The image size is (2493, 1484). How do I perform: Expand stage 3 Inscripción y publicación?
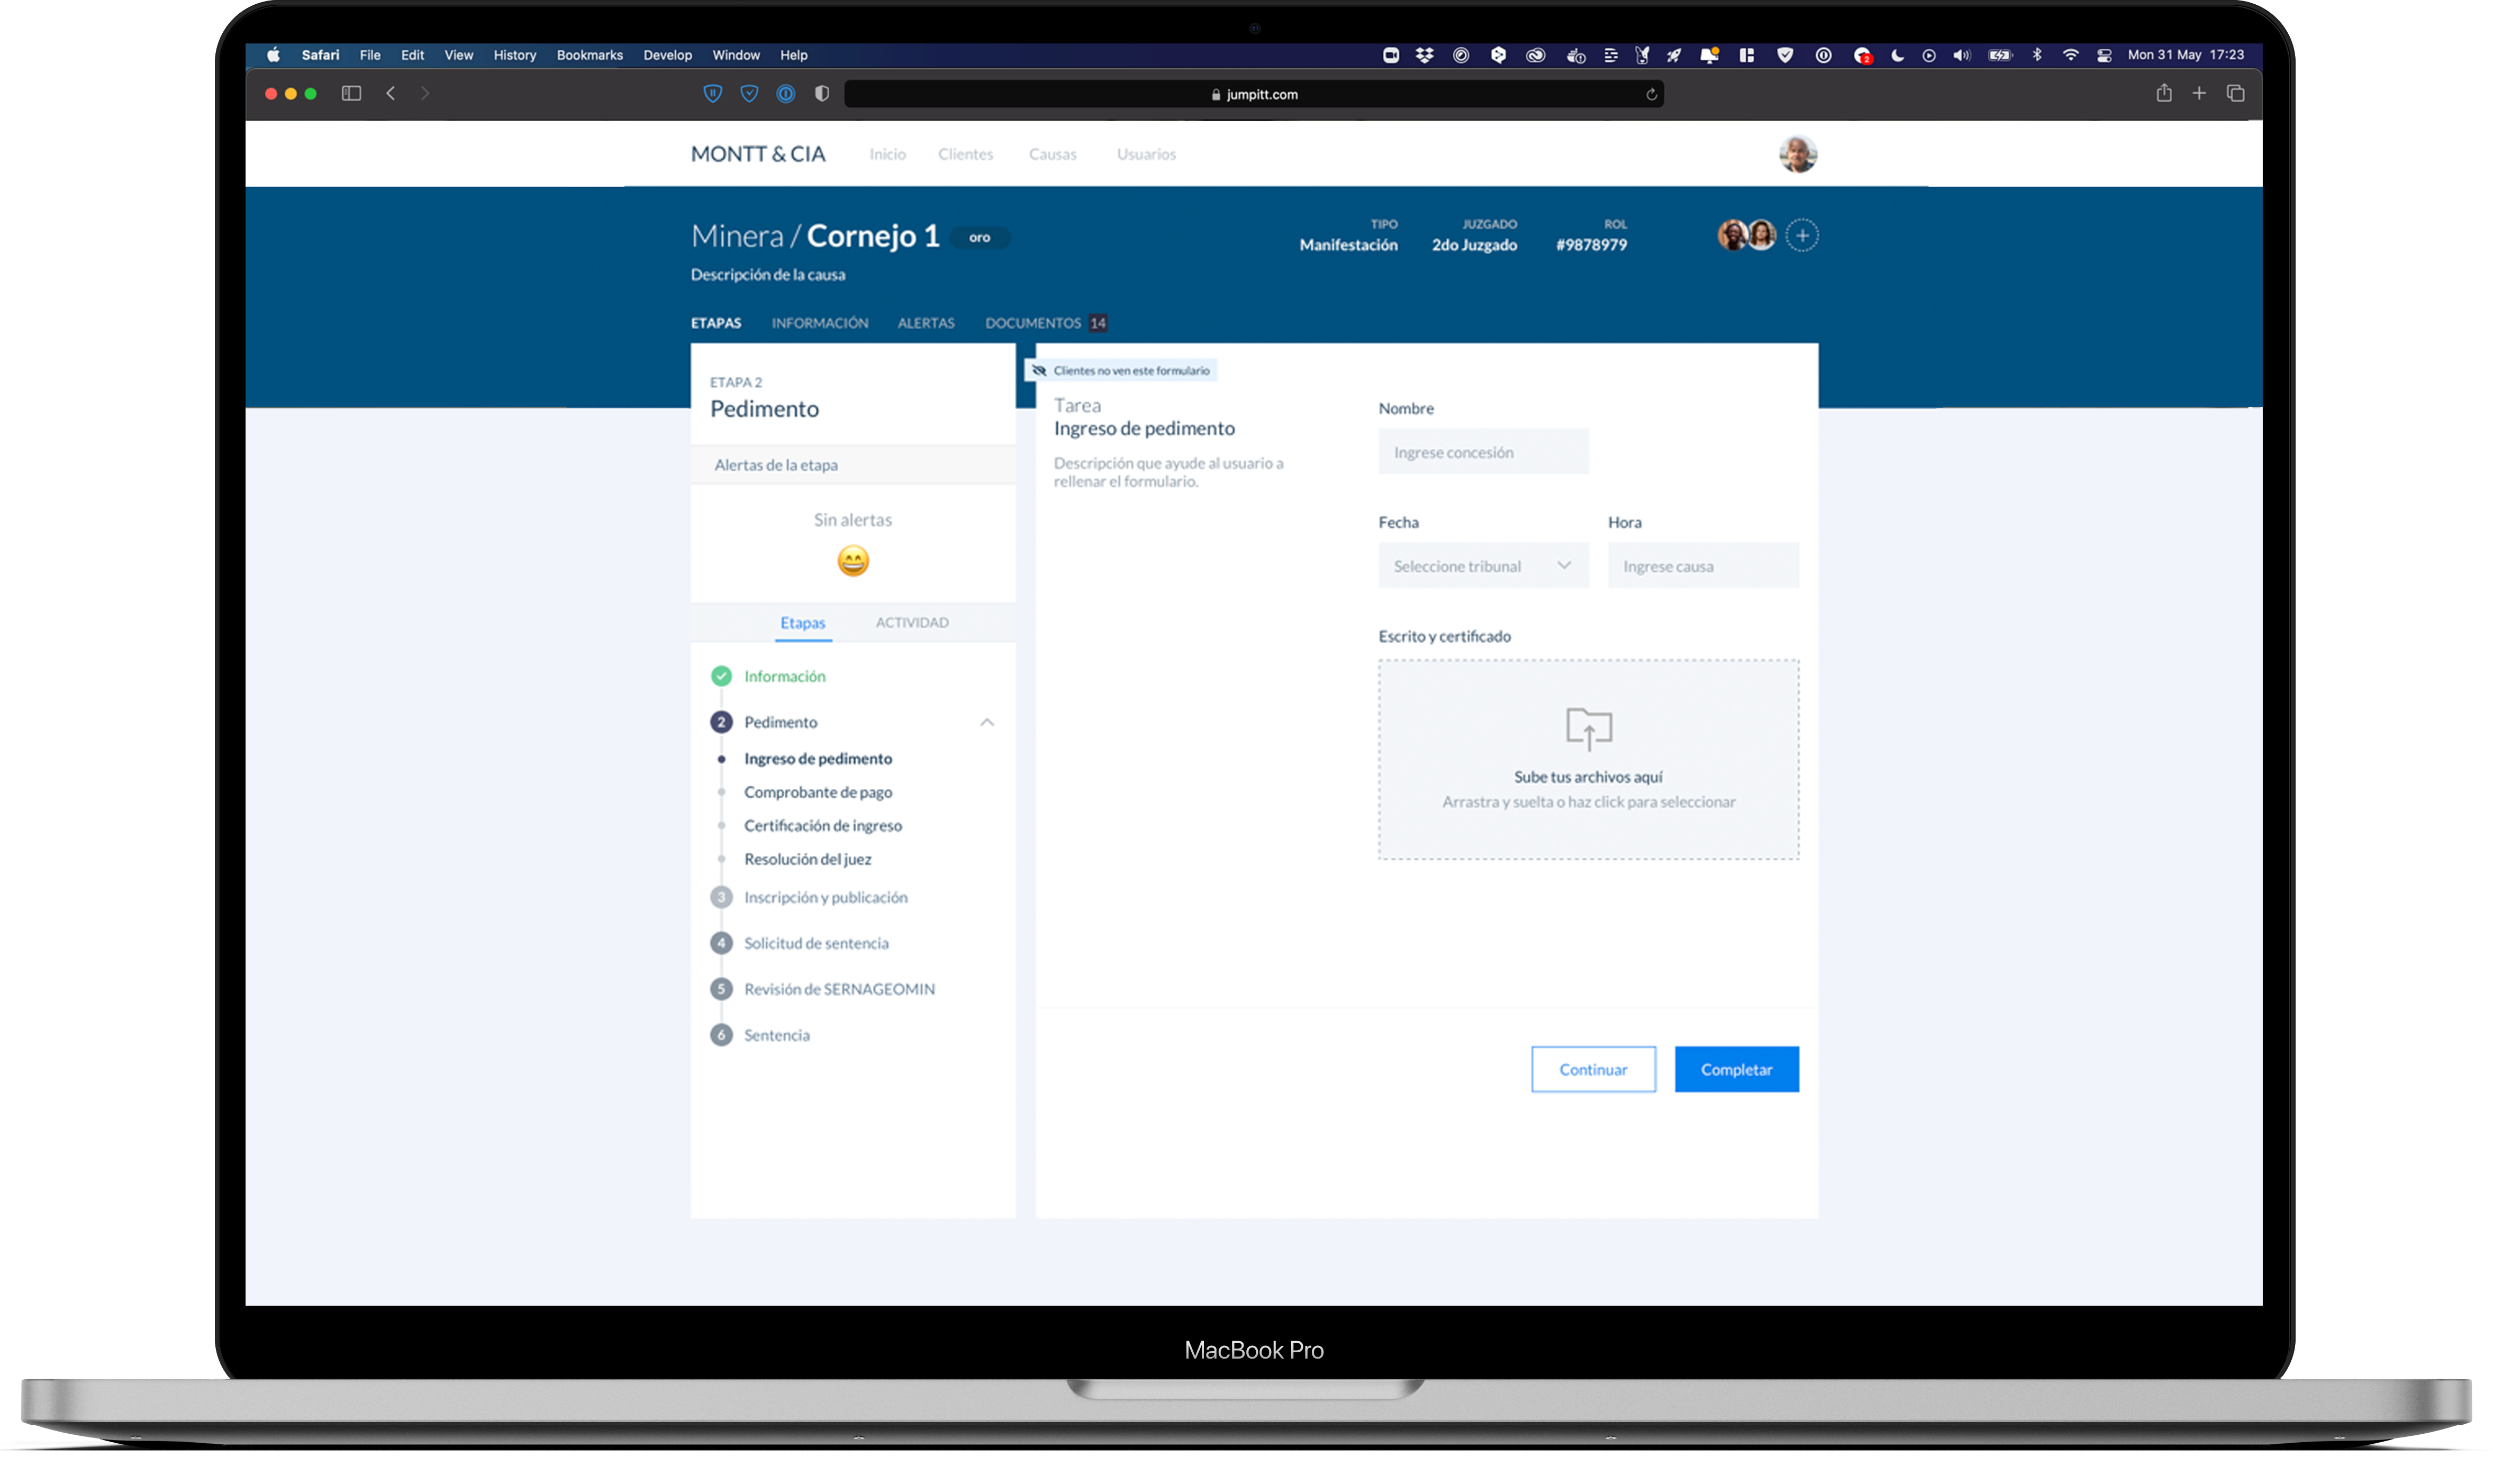pos(825,898)
